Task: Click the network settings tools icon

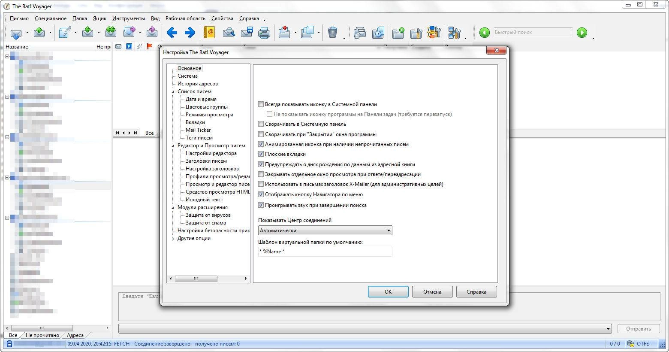Action: pyautogui.click(x=454, y=33)
